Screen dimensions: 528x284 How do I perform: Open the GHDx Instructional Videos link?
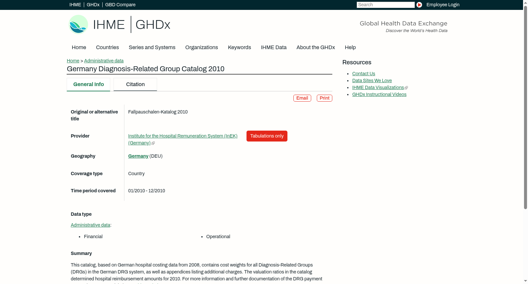[379, 95]
